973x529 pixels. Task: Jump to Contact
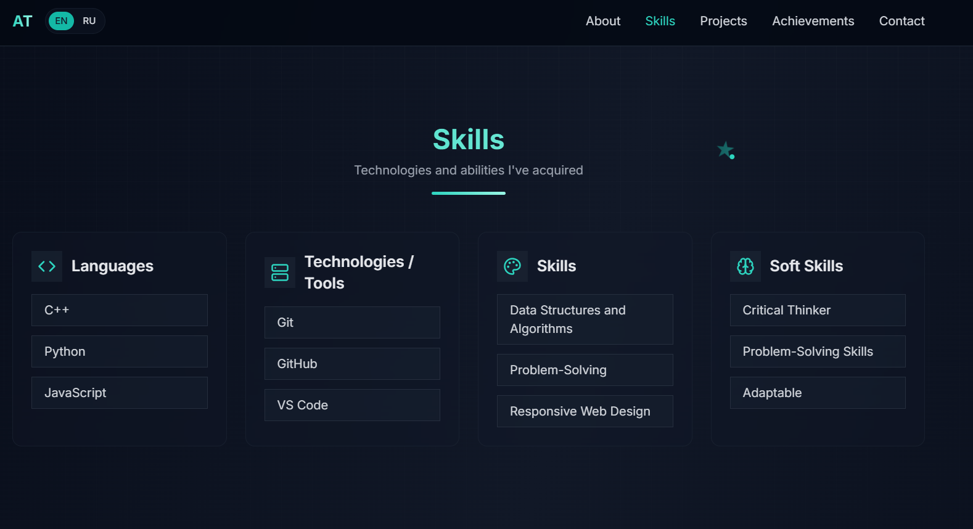pyautogui.click(x=901, y=21)
